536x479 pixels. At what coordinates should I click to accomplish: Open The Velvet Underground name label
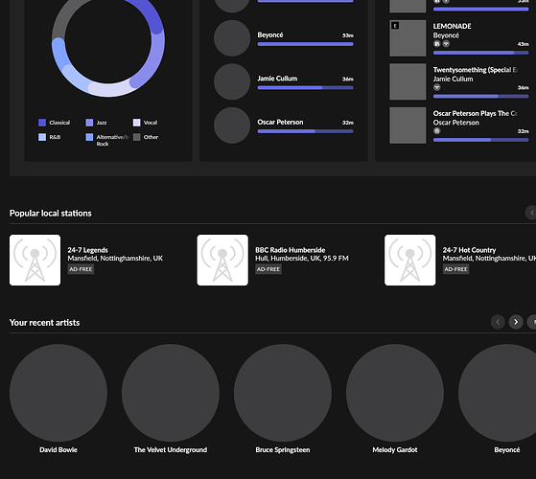171,450
